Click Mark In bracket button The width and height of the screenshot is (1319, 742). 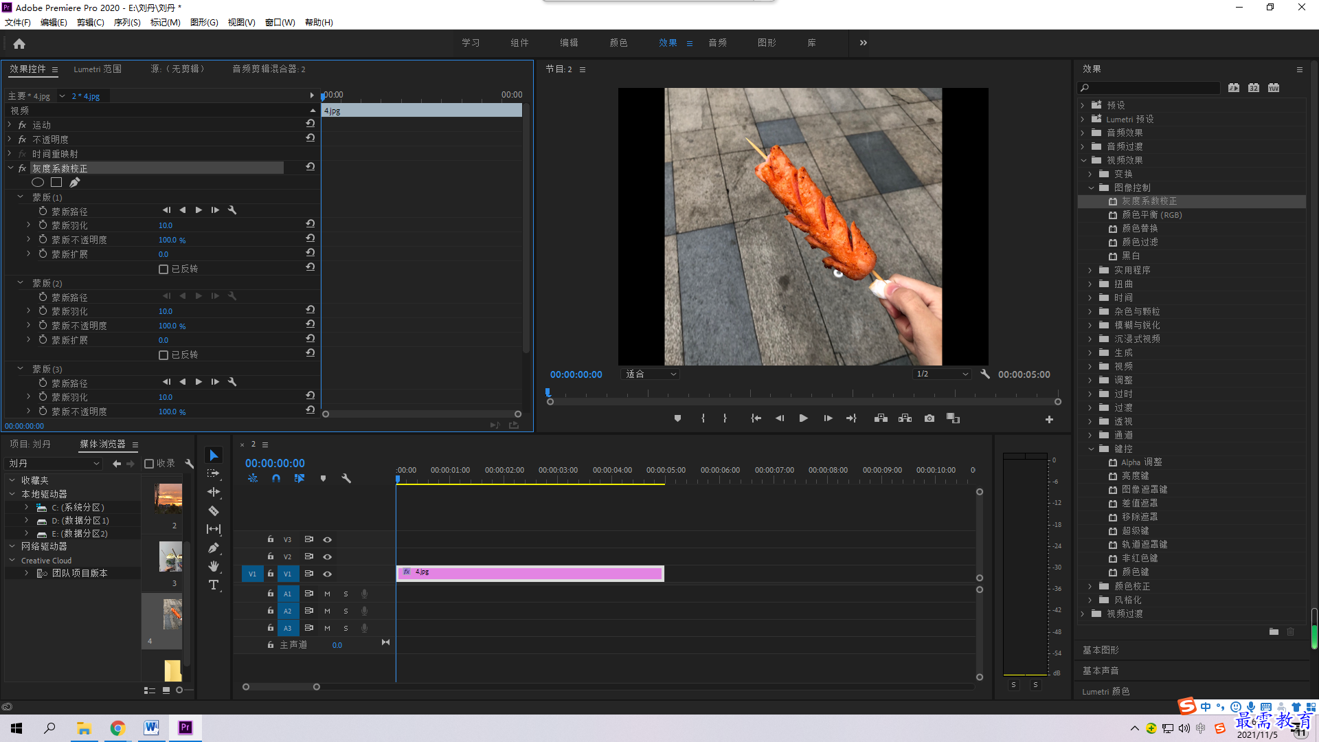[x=703, y=418]
